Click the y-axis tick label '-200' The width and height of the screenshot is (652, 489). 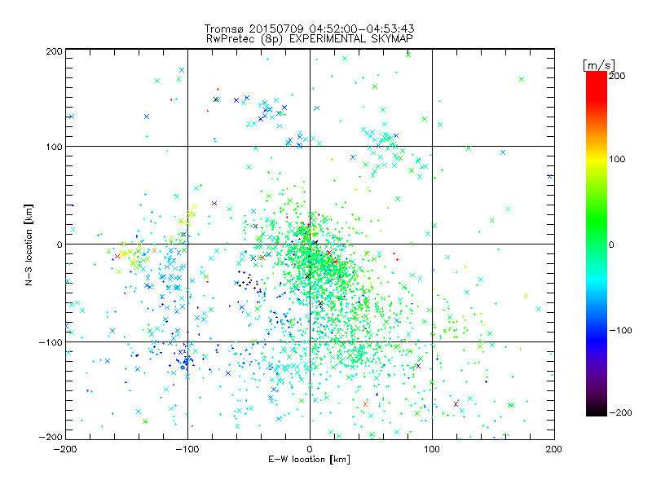click(51, 437)
